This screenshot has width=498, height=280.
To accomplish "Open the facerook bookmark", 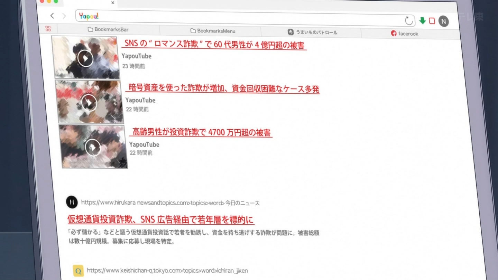I will pyautogui.click(x=404, y=34).
